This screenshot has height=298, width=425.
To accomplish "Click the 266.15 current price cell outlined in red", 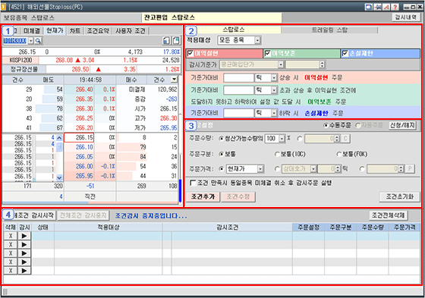I will [79, 137].
